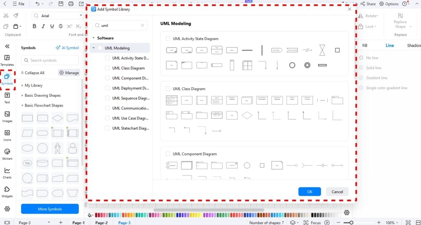Check UML Use Case Diagr... in the tree
Screen dimensions: 421x225
pyautogui.click(x=107, y=118)
